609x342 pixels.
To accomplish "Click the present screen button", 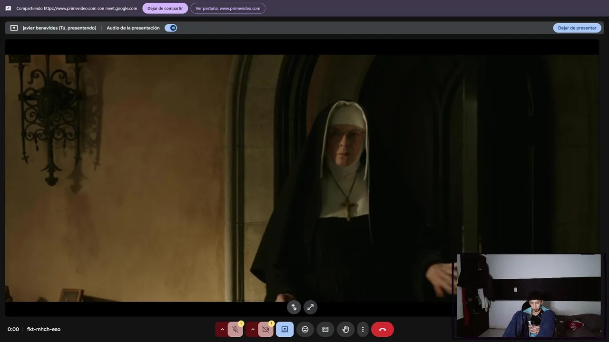I will click(x=285, y=329).
